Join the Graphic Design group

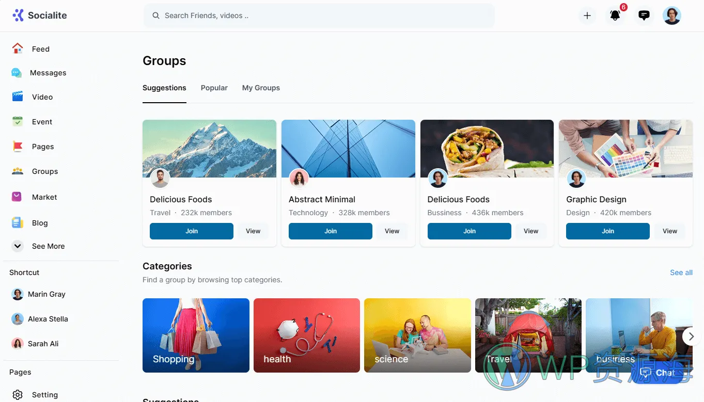(607, 231)
